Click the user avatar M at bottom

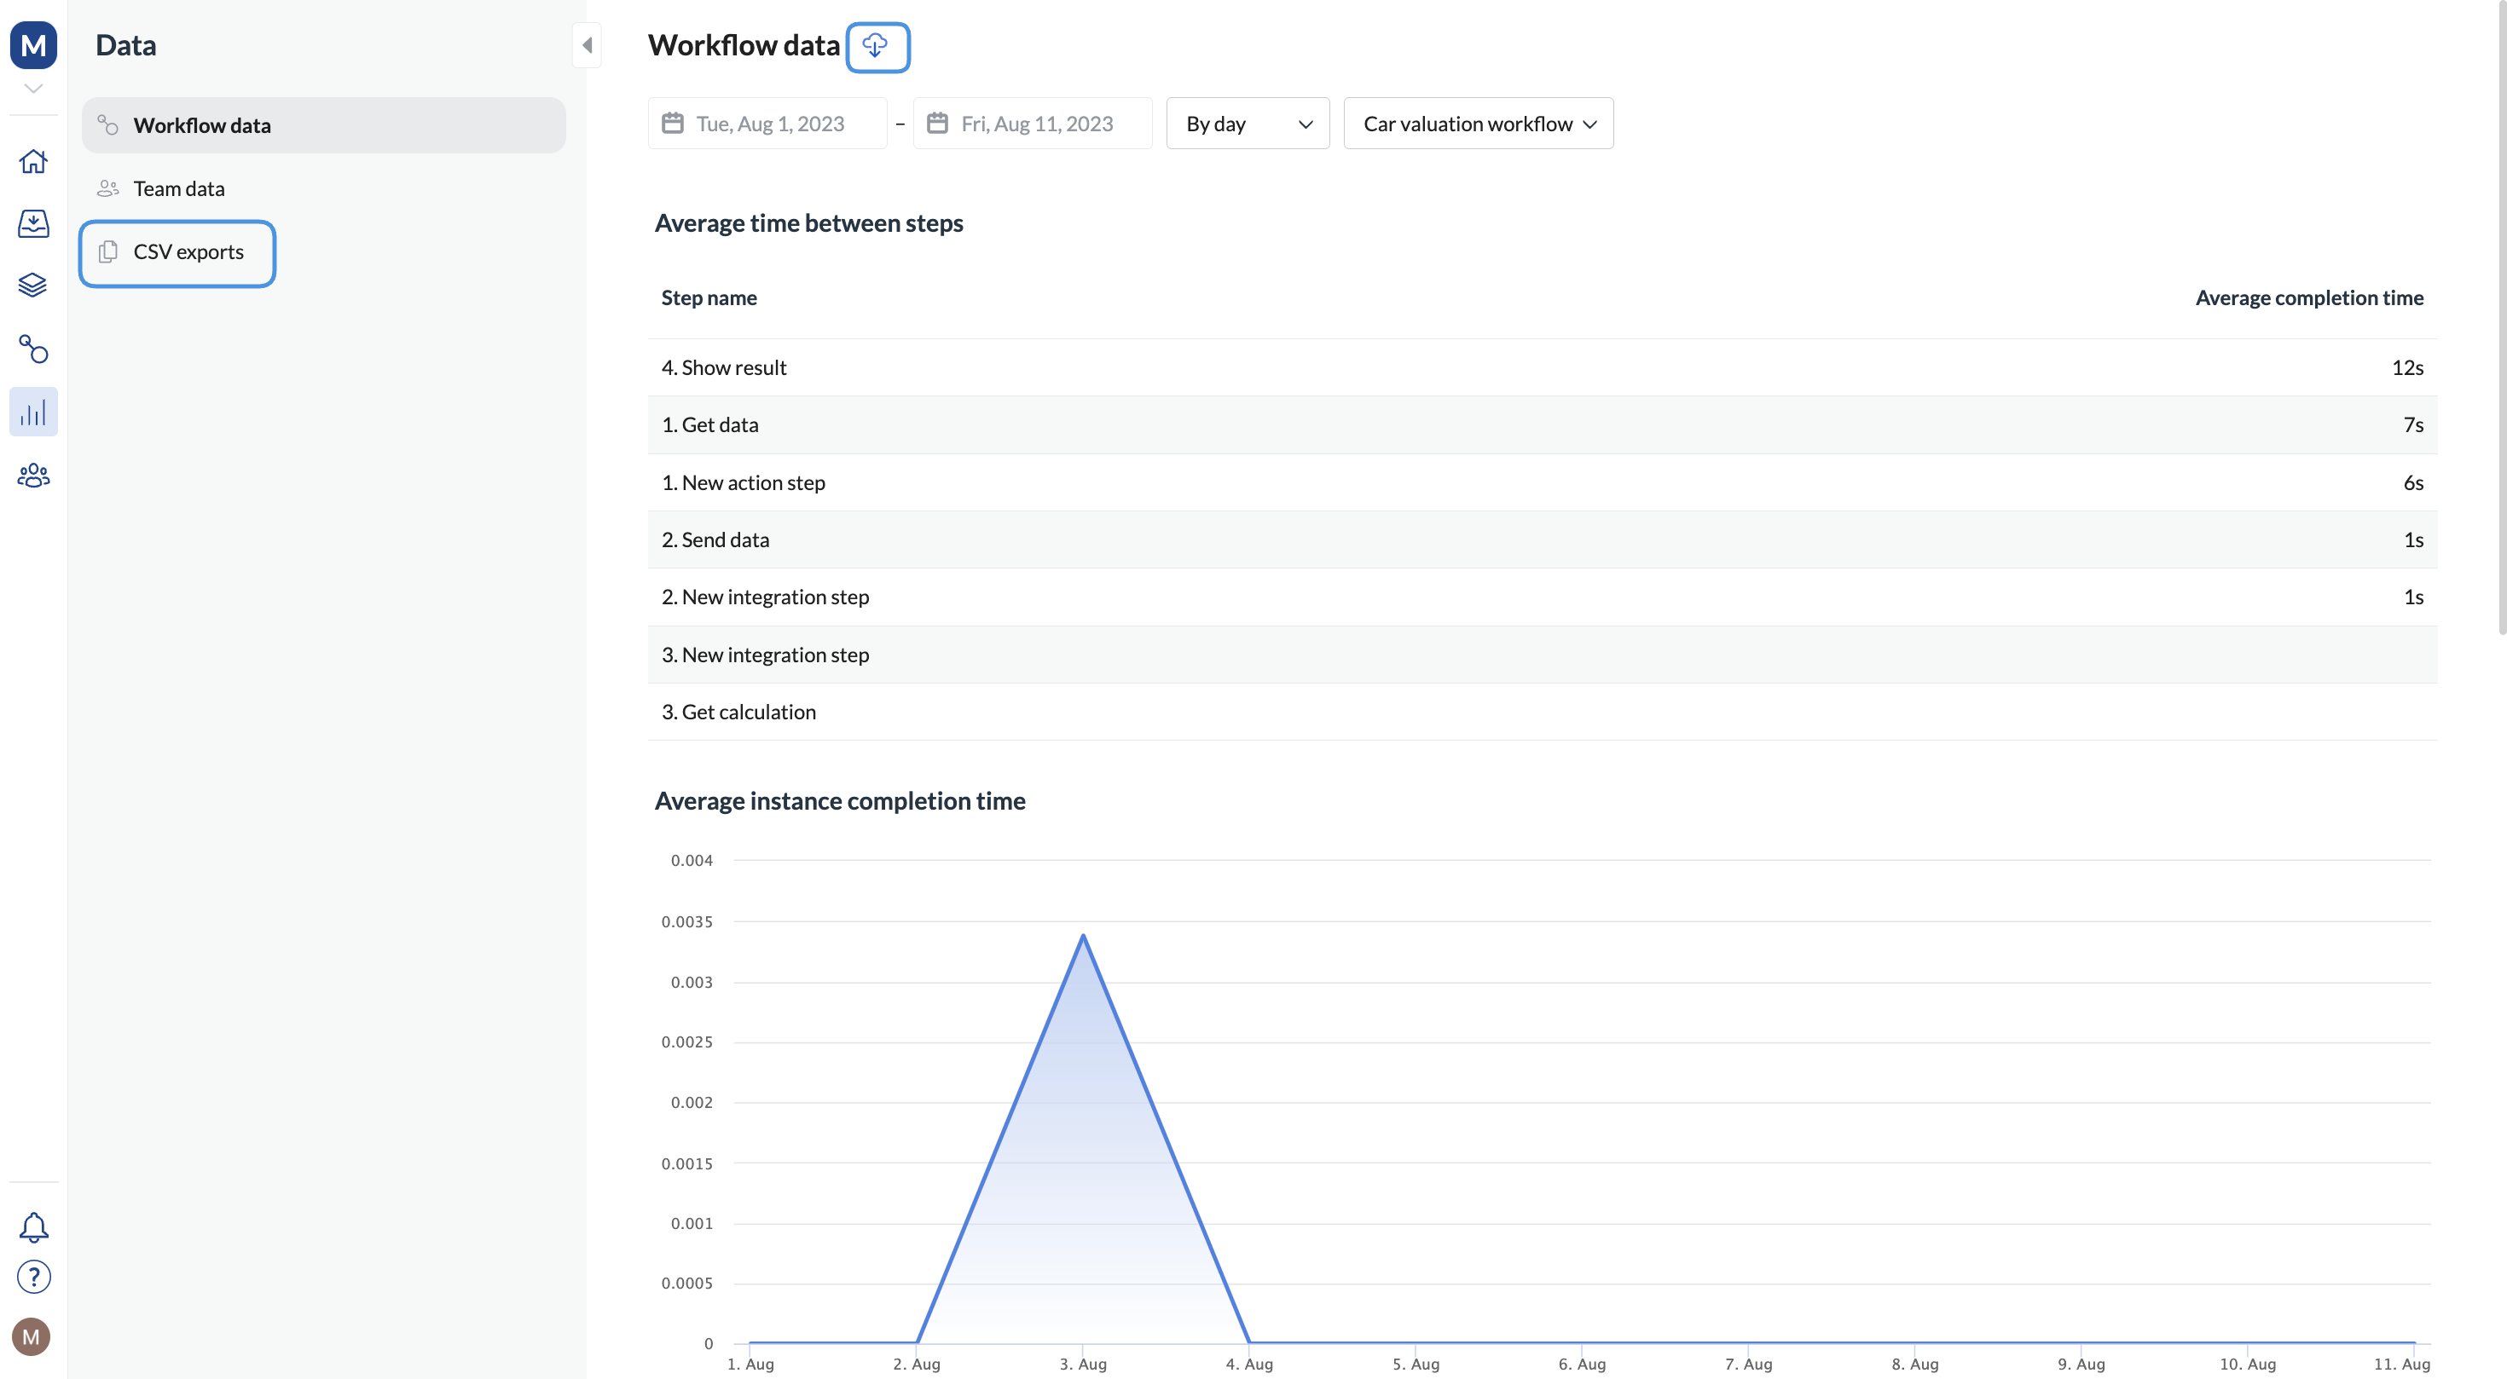tap(32, 1336)
